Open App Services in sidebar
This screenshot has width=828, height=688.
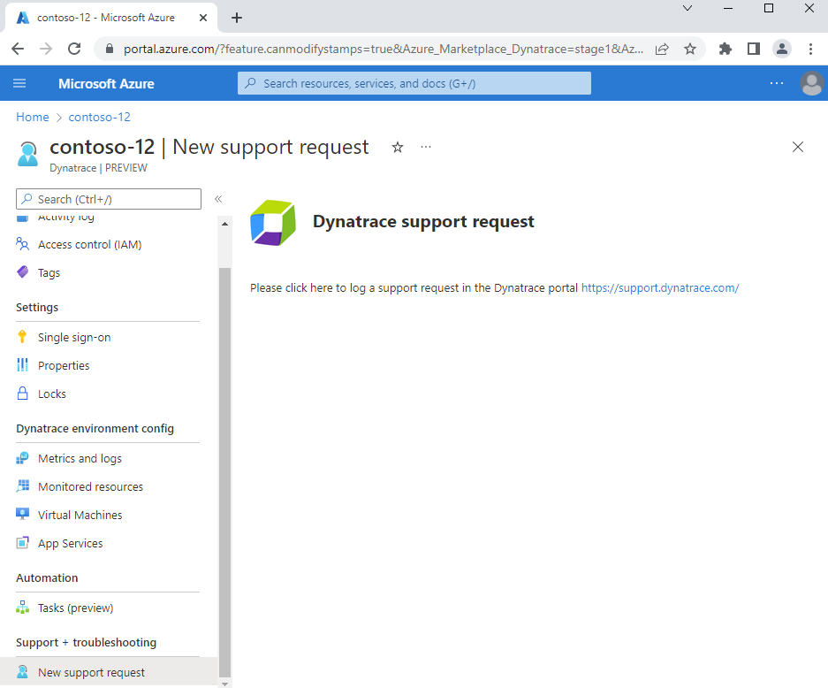[70, 543]
